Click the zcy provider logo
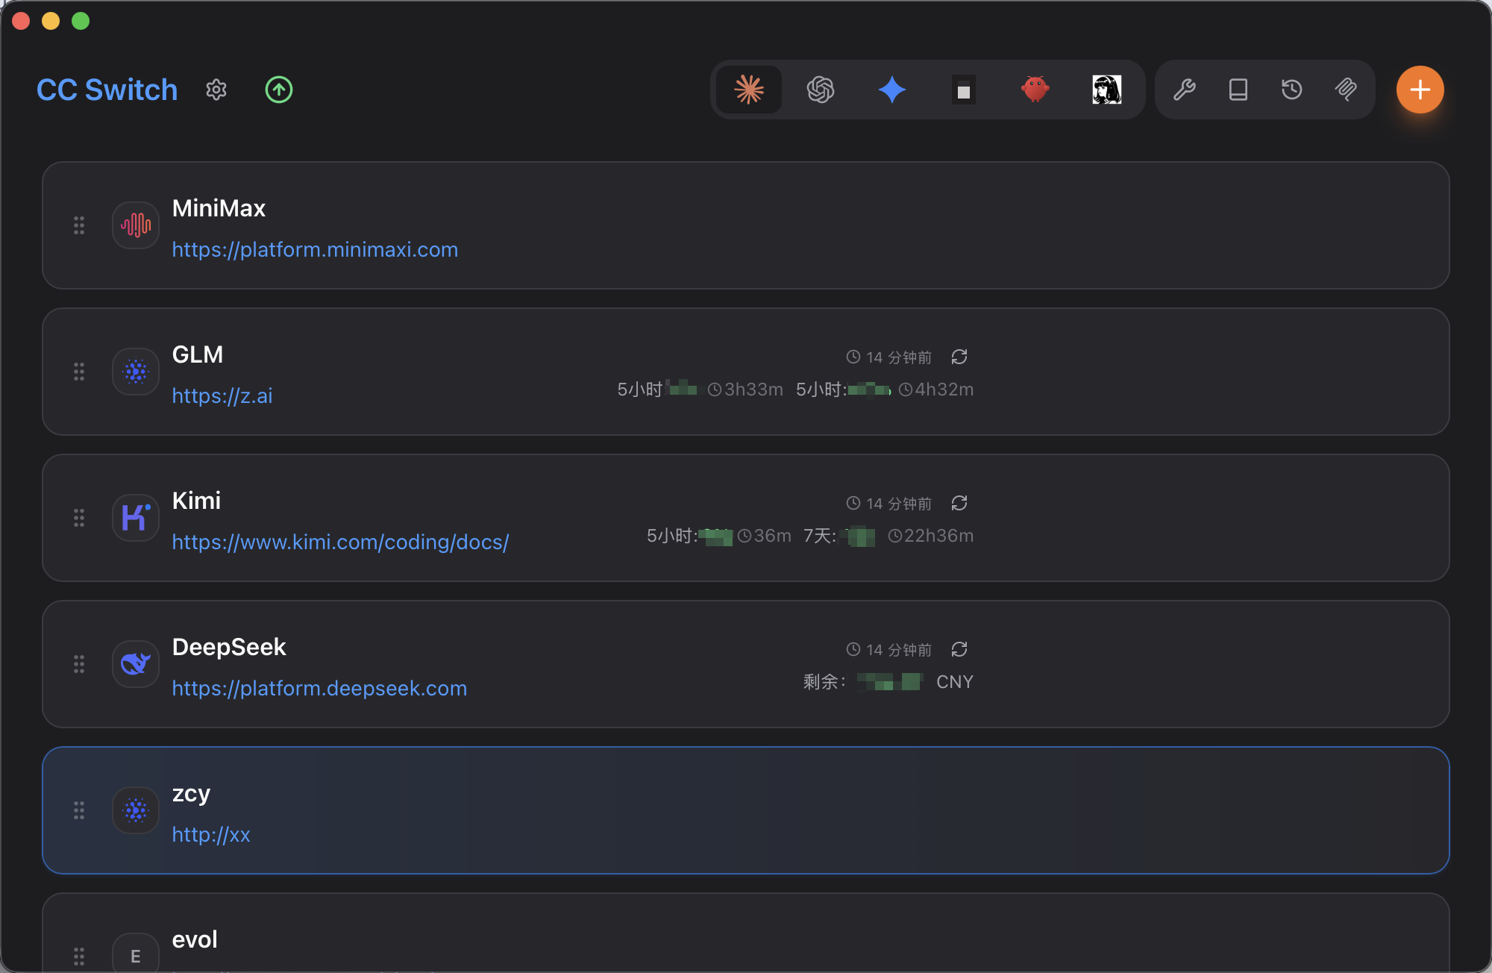The height and width of the screenshot is (973, 1492). (x=136, y=810)
